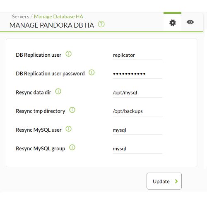The image size is (207, 207).
Task: Select the Resync MySQL user input
Action: point(137,130)
